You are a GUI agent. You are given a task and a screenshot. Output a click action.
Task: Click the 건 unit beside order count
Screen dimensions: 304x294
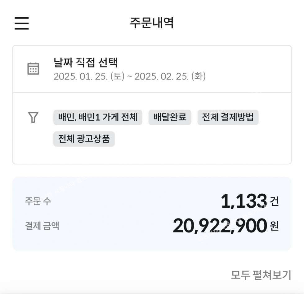274,202
